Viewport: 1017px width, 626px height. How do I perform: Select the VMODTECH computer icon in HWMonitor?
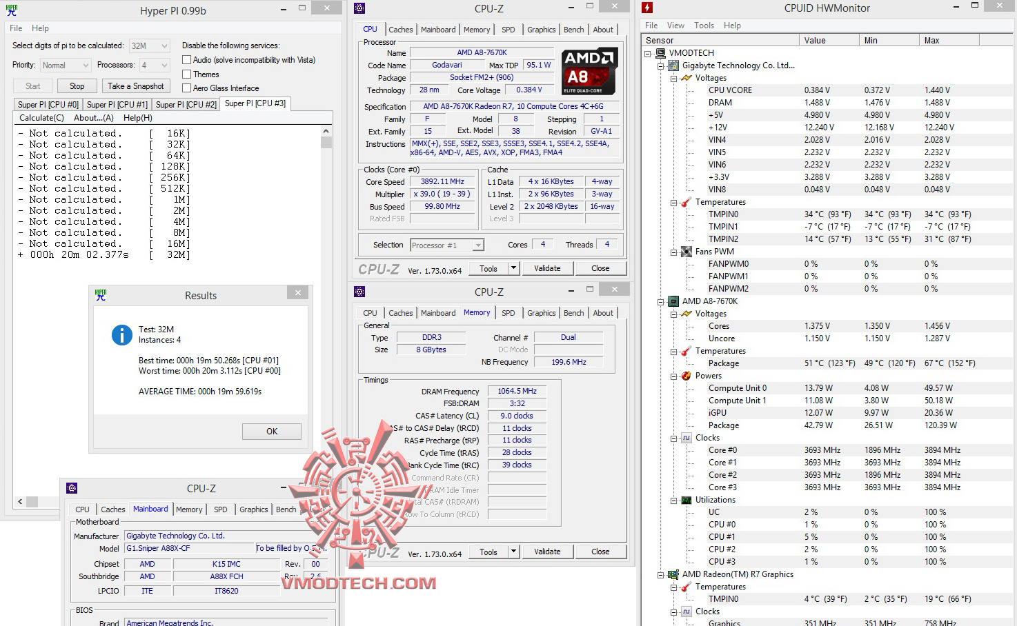pos(661,53)
